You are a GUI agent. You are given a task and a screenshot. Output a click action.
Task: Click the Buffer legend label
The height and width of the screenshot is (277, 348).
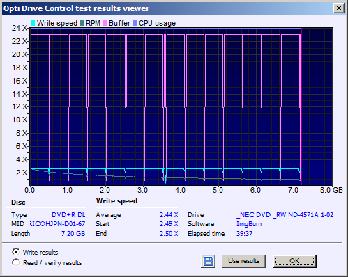(x=119, y=23)
